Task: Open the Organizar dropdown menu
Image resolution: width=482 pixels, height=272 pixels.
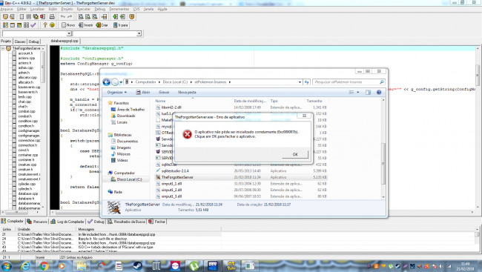Action: (117, 92)
